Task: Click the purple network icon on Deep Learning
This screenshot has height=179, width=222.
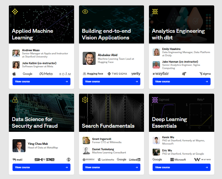Action: tap(155, 100)
